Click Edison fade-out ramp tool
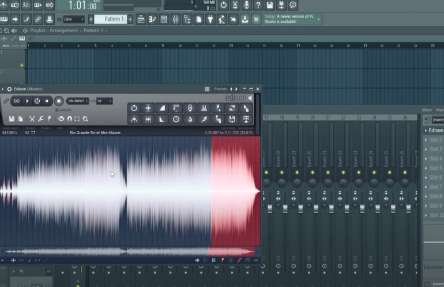Viewport: 444px width, 287px height. [162, 119]
